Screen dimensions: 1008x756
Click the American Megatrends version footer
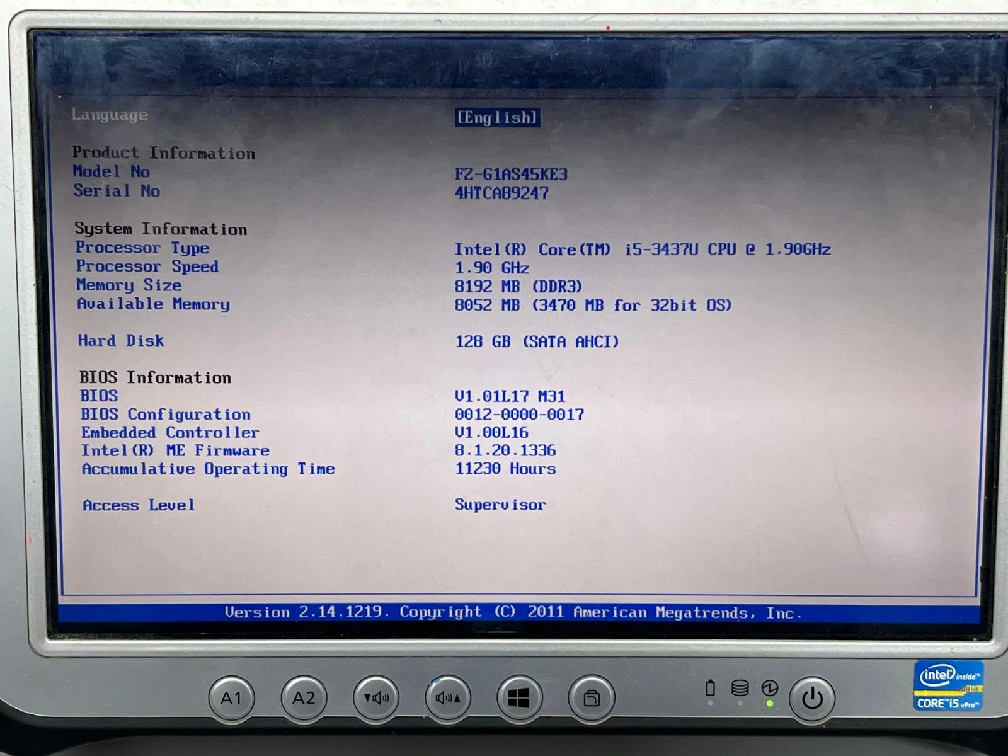tap(513, 612)
